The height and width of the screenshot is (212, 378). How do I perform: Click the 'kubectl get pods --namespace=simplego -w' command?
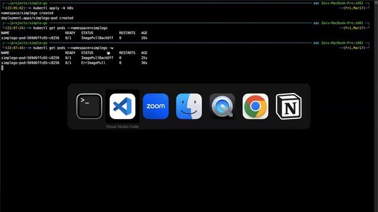coord(73,48)
